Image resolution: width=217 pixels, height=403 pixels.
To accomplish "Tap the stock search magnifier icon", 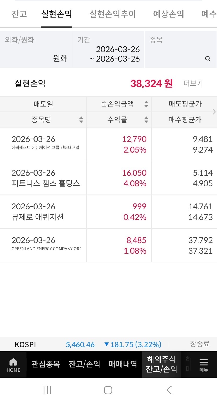I will pyautogui.click(x=208, y=59).
